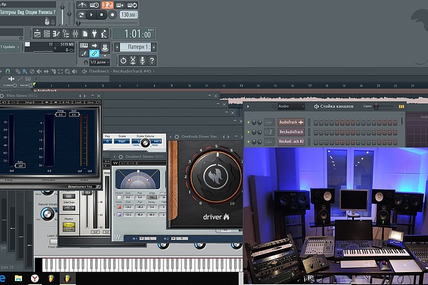428x285 pixels.
Task: Select the playlist selection-frame tool
Action: coord(60,71)
